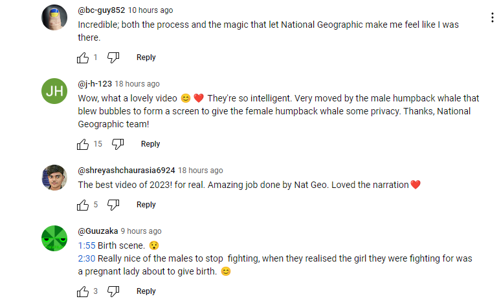Jump to timestamp 1:55 Birth scene
The height and width of the screenshot is (301, 499).
pos(87,245)
